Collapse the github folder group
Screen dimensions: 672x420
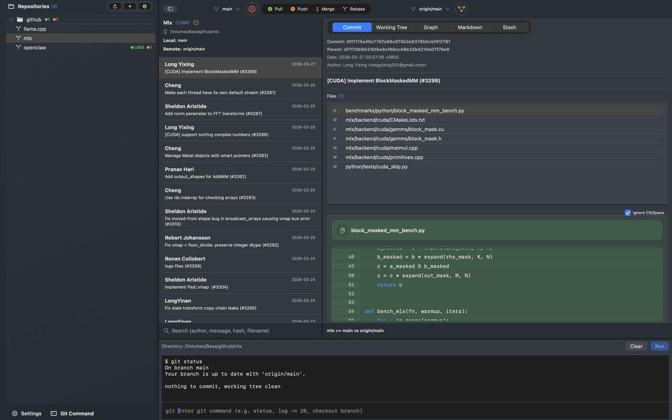[x=12, y=19]
